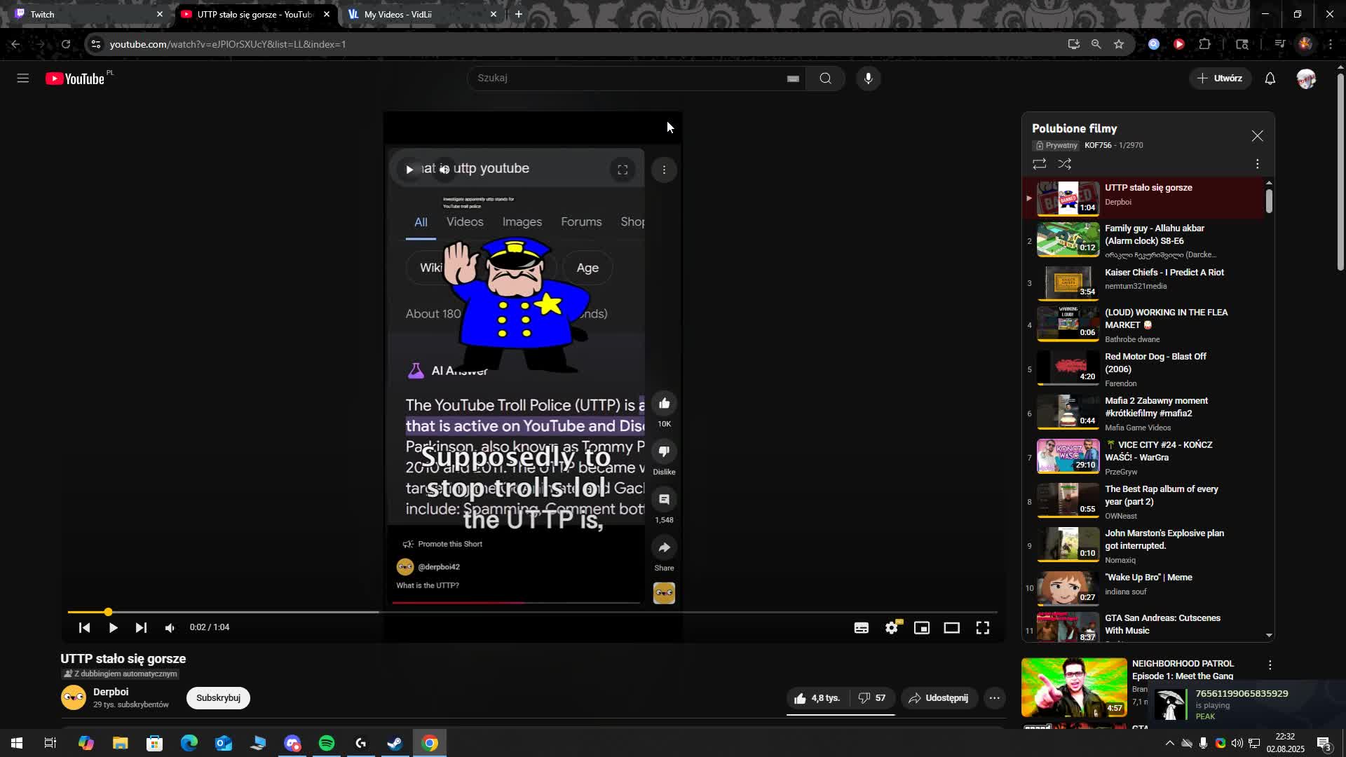
Task: Open the YouTube guide hamburger menu
Action: coord(22,79)
